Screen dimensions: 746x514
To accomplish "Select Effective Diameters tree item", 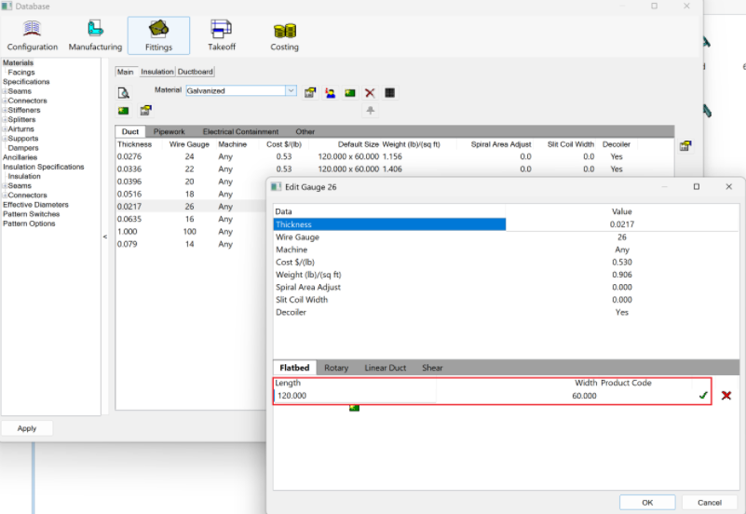I will [35, 205].
